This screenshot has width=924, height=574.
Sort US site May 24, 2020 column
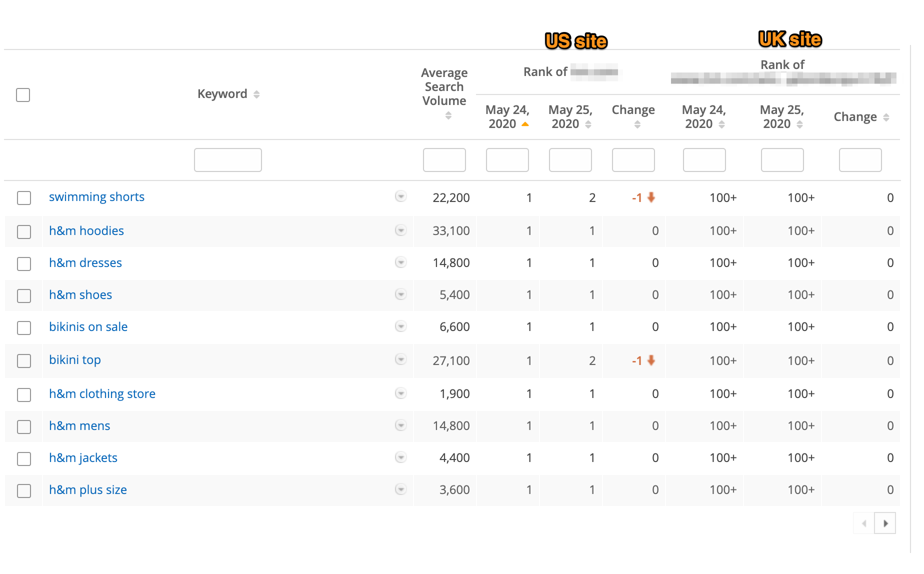click(525, 124)
